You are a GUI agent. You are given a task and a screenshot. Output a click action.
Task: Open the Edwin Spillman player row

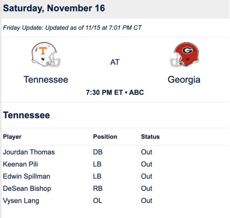(x=115, y=176)
